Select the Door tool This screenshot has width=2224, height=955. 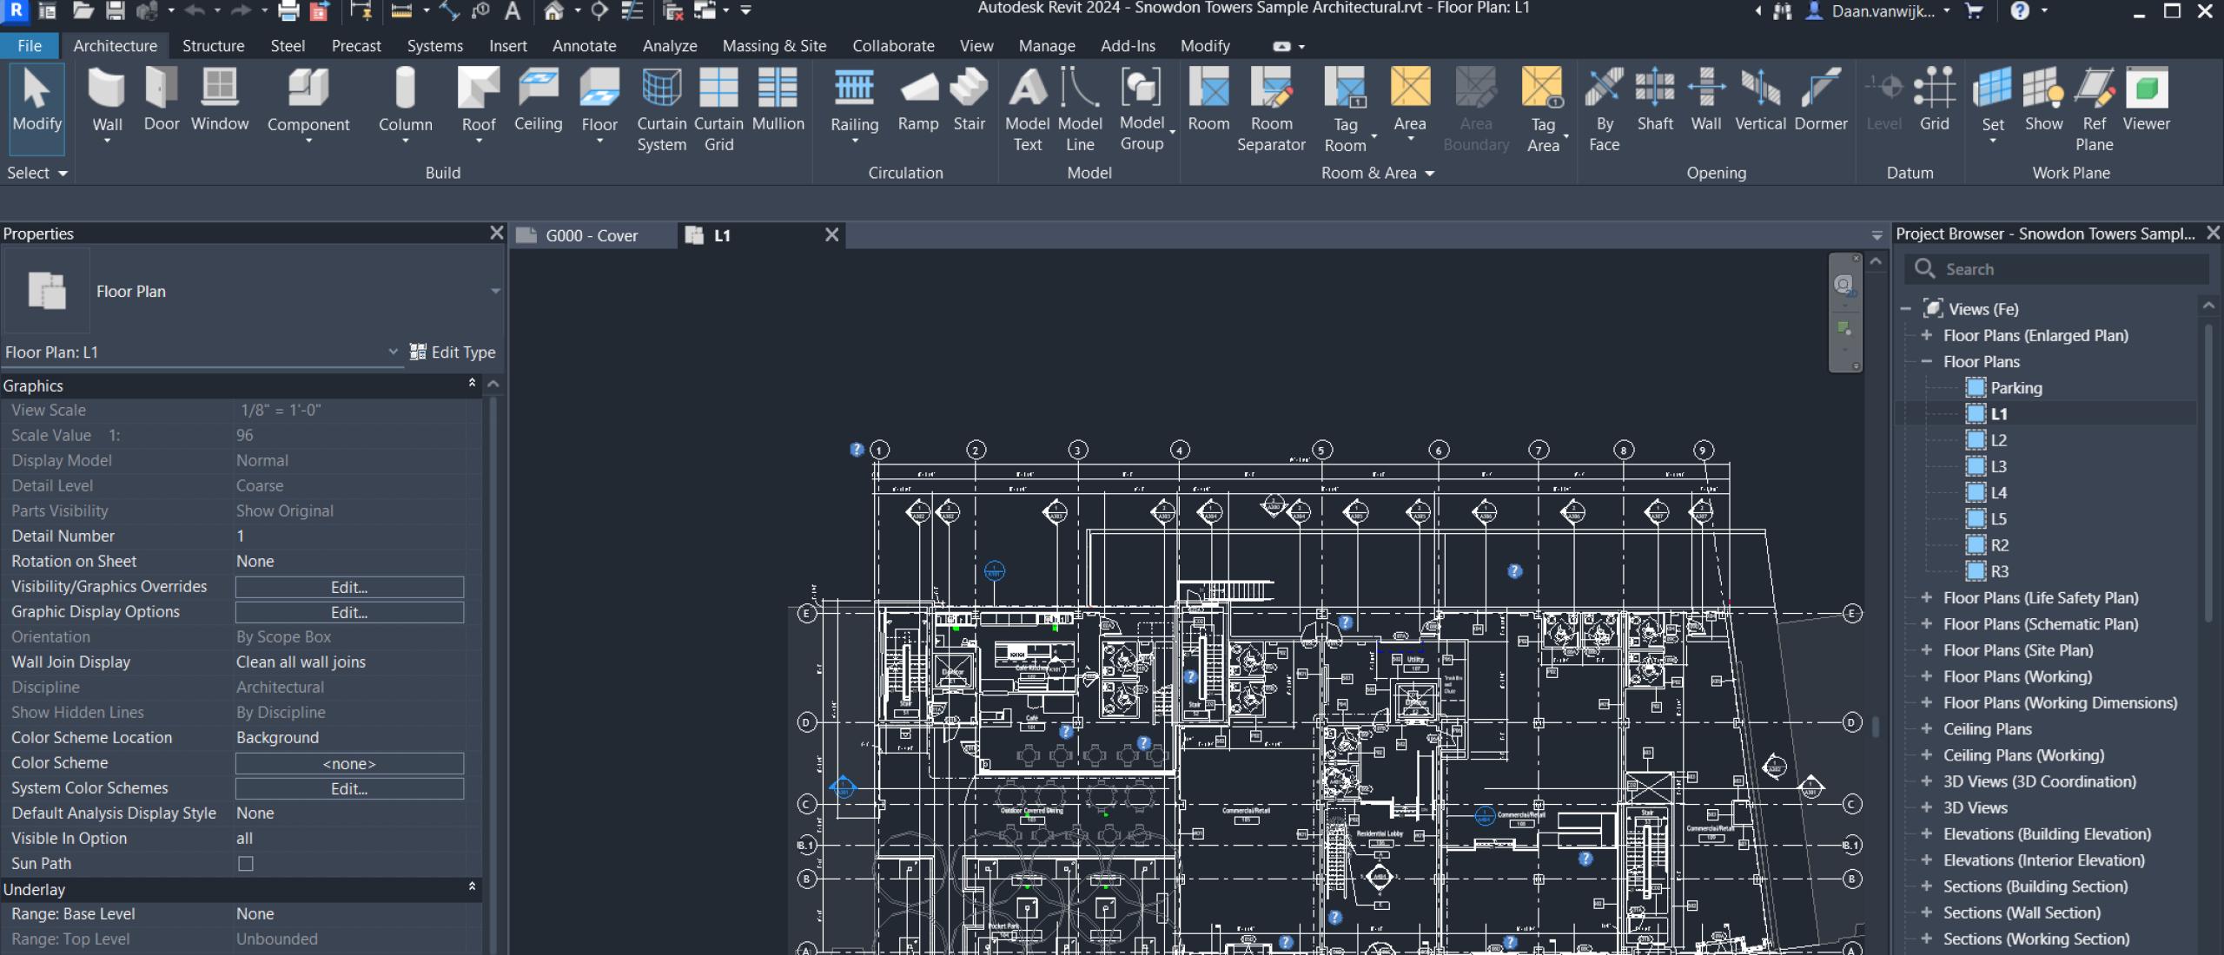coord(162,101)
